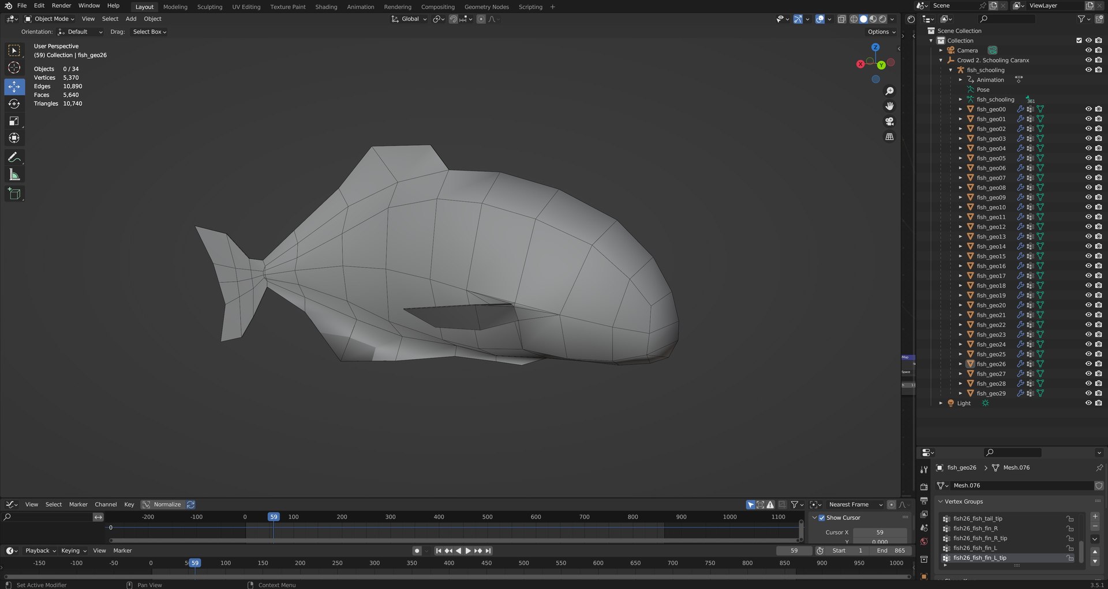
Task: Select the Rotate tool
Action: point(14,104)
